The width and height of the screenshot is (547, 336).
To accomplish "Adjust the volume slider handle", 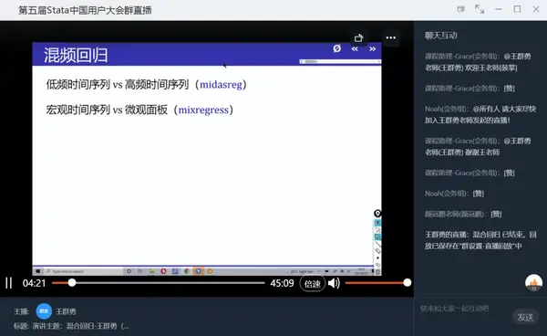I will click(408, 282).
